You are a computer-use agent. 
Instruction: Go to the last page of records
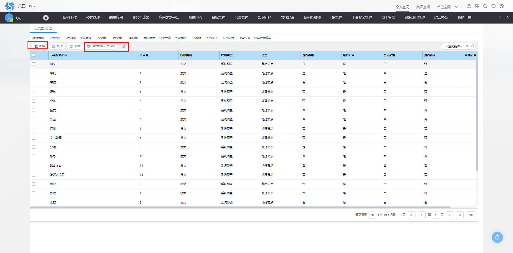pyautogui.click(x=460, y=215)
